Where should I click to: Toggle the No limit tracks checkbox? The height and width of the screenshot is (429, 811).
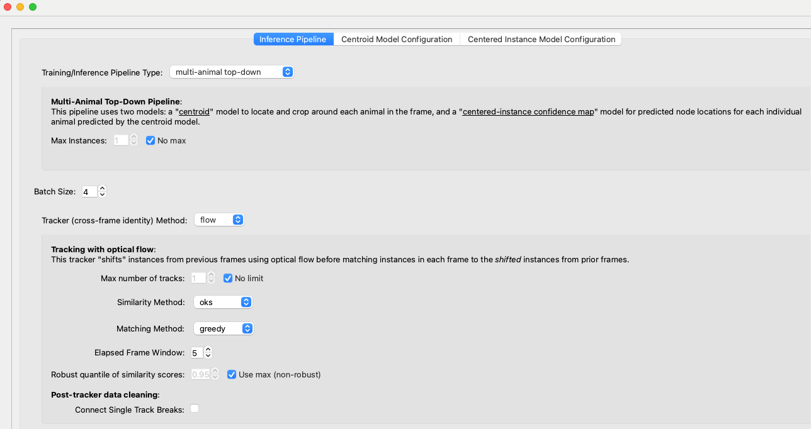click(x=228, y=278)
